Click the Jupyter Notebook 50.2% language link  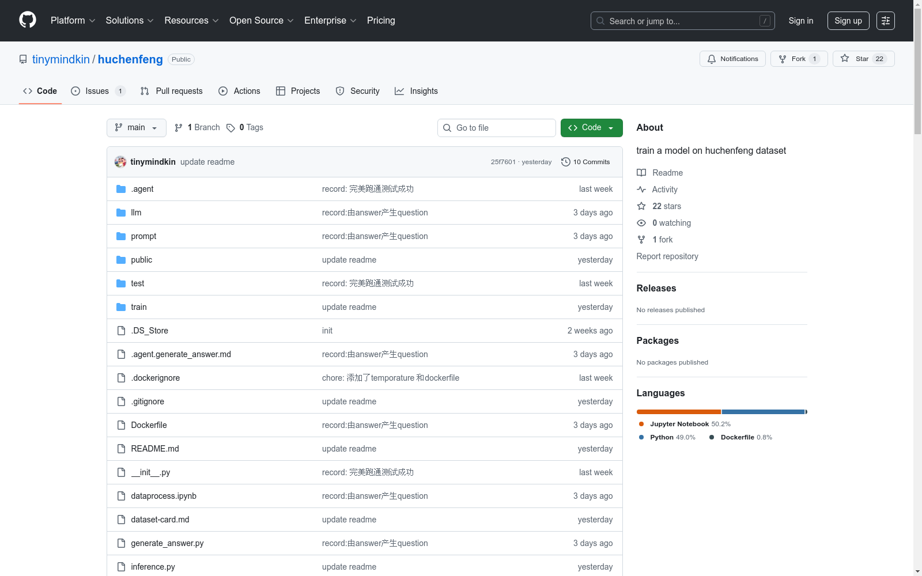[685, 424]
